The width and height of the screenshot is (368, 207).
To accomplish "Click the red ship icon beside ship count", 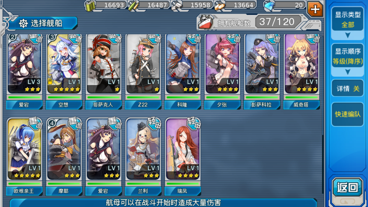I will (205, 22).
